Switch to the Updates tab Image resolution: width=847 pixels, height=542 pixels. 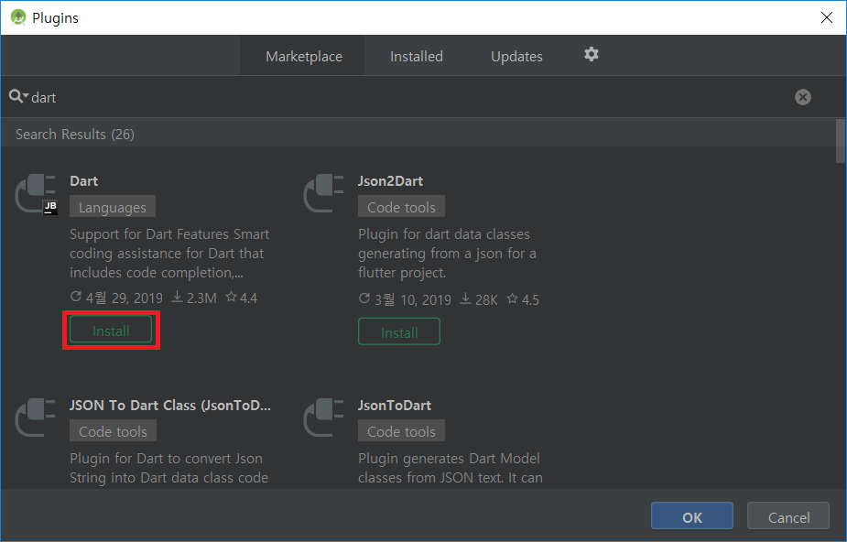click(516, 56)
